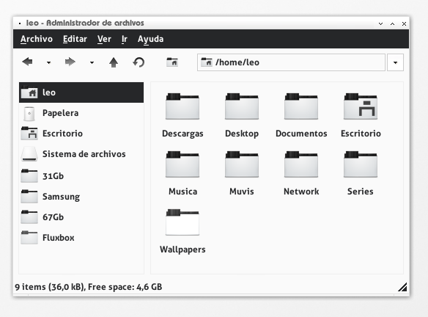Viewport: 428px width, 317px height.
Task: Select the Samsung drive in sidebar
Action: coord(81,197)
